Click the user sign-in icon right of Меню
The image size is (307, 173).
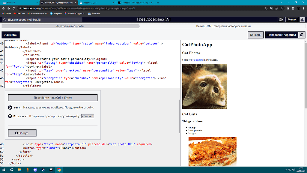point(303,19)
